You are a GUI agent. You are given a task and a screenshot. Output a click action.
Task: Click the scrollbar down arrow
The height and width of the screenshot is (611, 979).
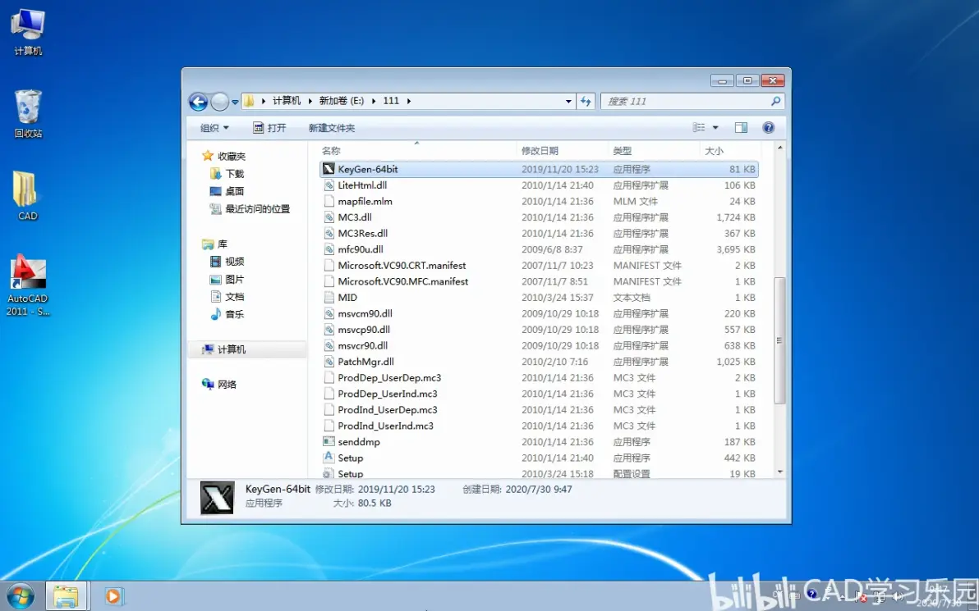[779, 472]
